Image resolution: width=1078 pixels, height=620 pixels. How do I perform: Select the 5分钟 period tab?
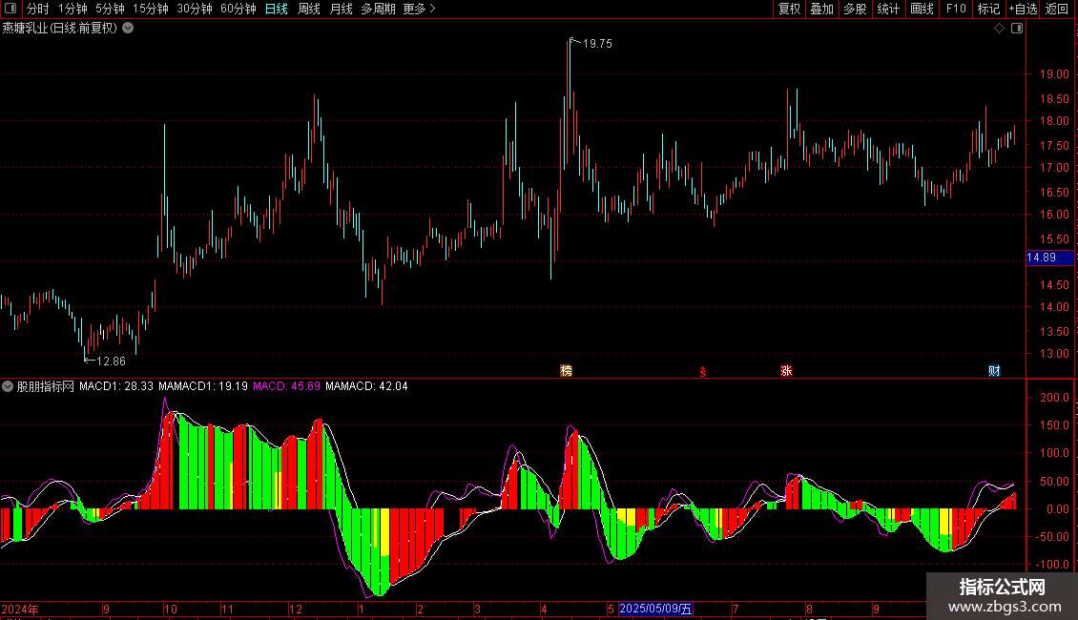click(x=110, y=9)
